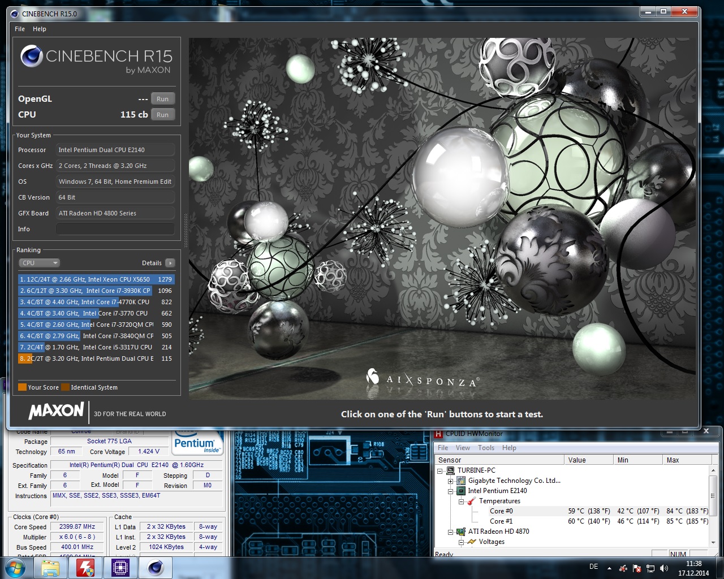Screen dimensions: 724x579
Task: Select the i5-3317U ranking entry
Action: pos(96,347)
